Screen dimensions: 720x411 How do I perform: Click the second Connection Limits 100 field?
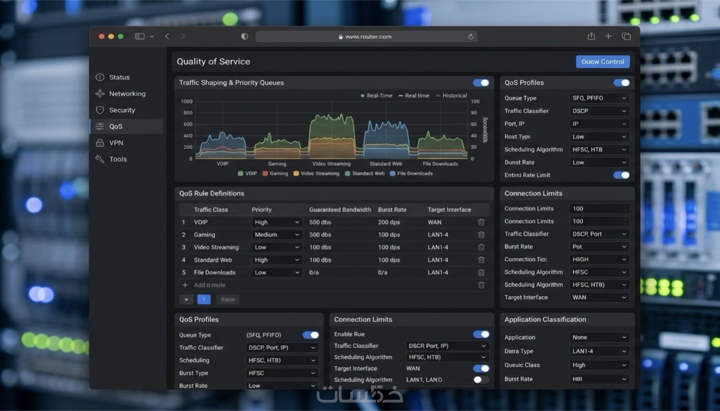pyautogui.click(x=599, y=221)
